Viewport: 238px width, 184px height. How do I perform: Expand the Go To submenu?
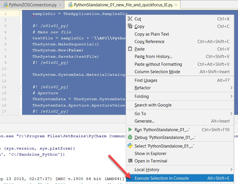pos(180,114)
